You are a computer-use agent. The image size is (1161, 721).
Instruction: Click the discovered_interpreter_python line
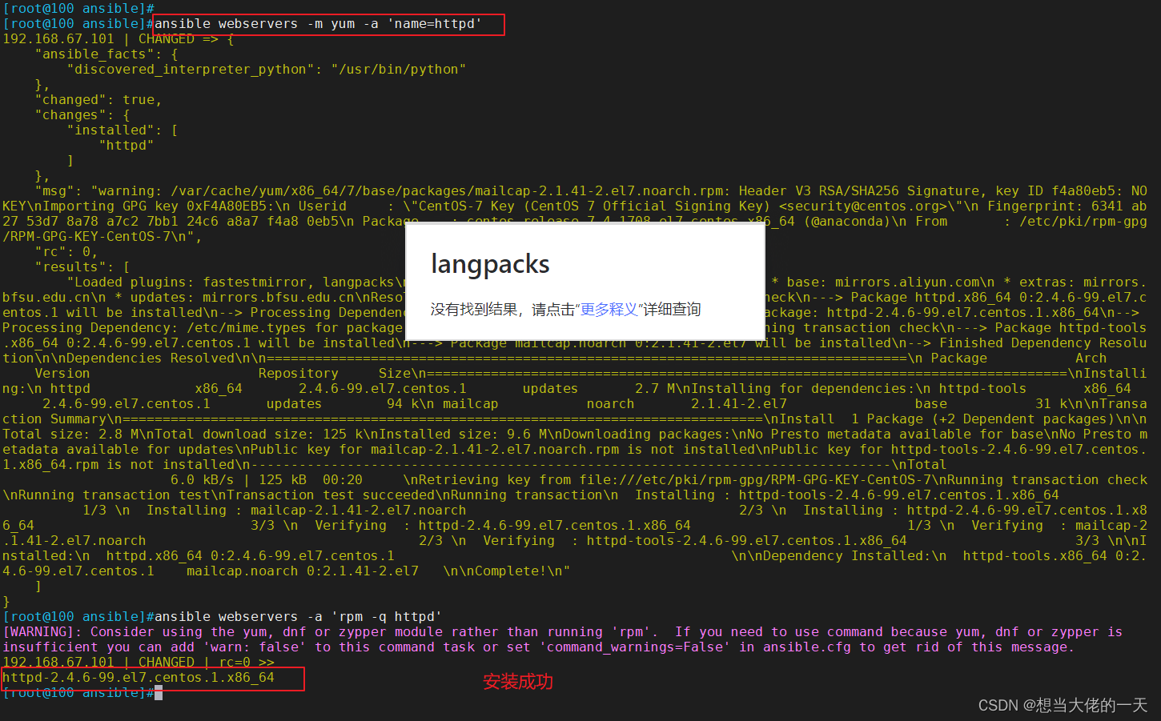[266, 70]
